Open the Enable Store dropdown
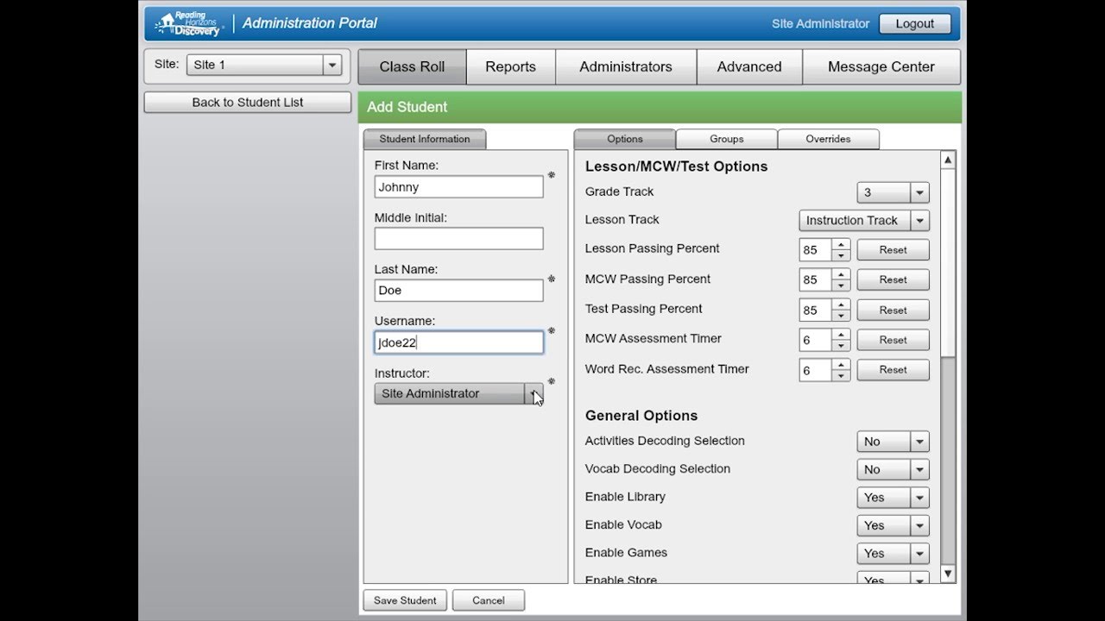Screen dimensions: 1105x621 click(x=893, y=578)
